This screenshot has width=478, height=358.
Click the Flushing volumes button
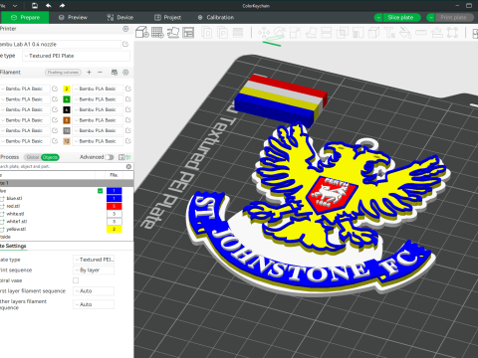point(63,73)
